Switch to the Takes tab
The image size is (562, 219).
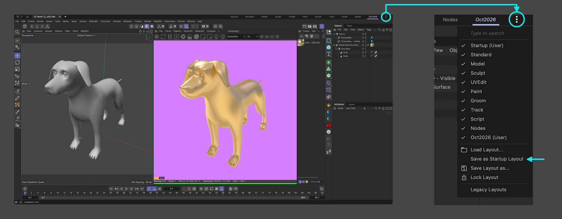tap(349, 26)
